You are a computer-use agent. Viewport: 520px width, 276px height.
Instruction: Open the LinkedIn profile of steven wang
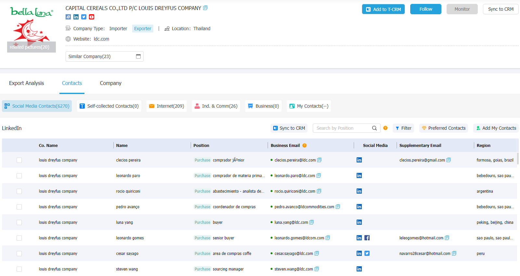(x=359, y=269)
